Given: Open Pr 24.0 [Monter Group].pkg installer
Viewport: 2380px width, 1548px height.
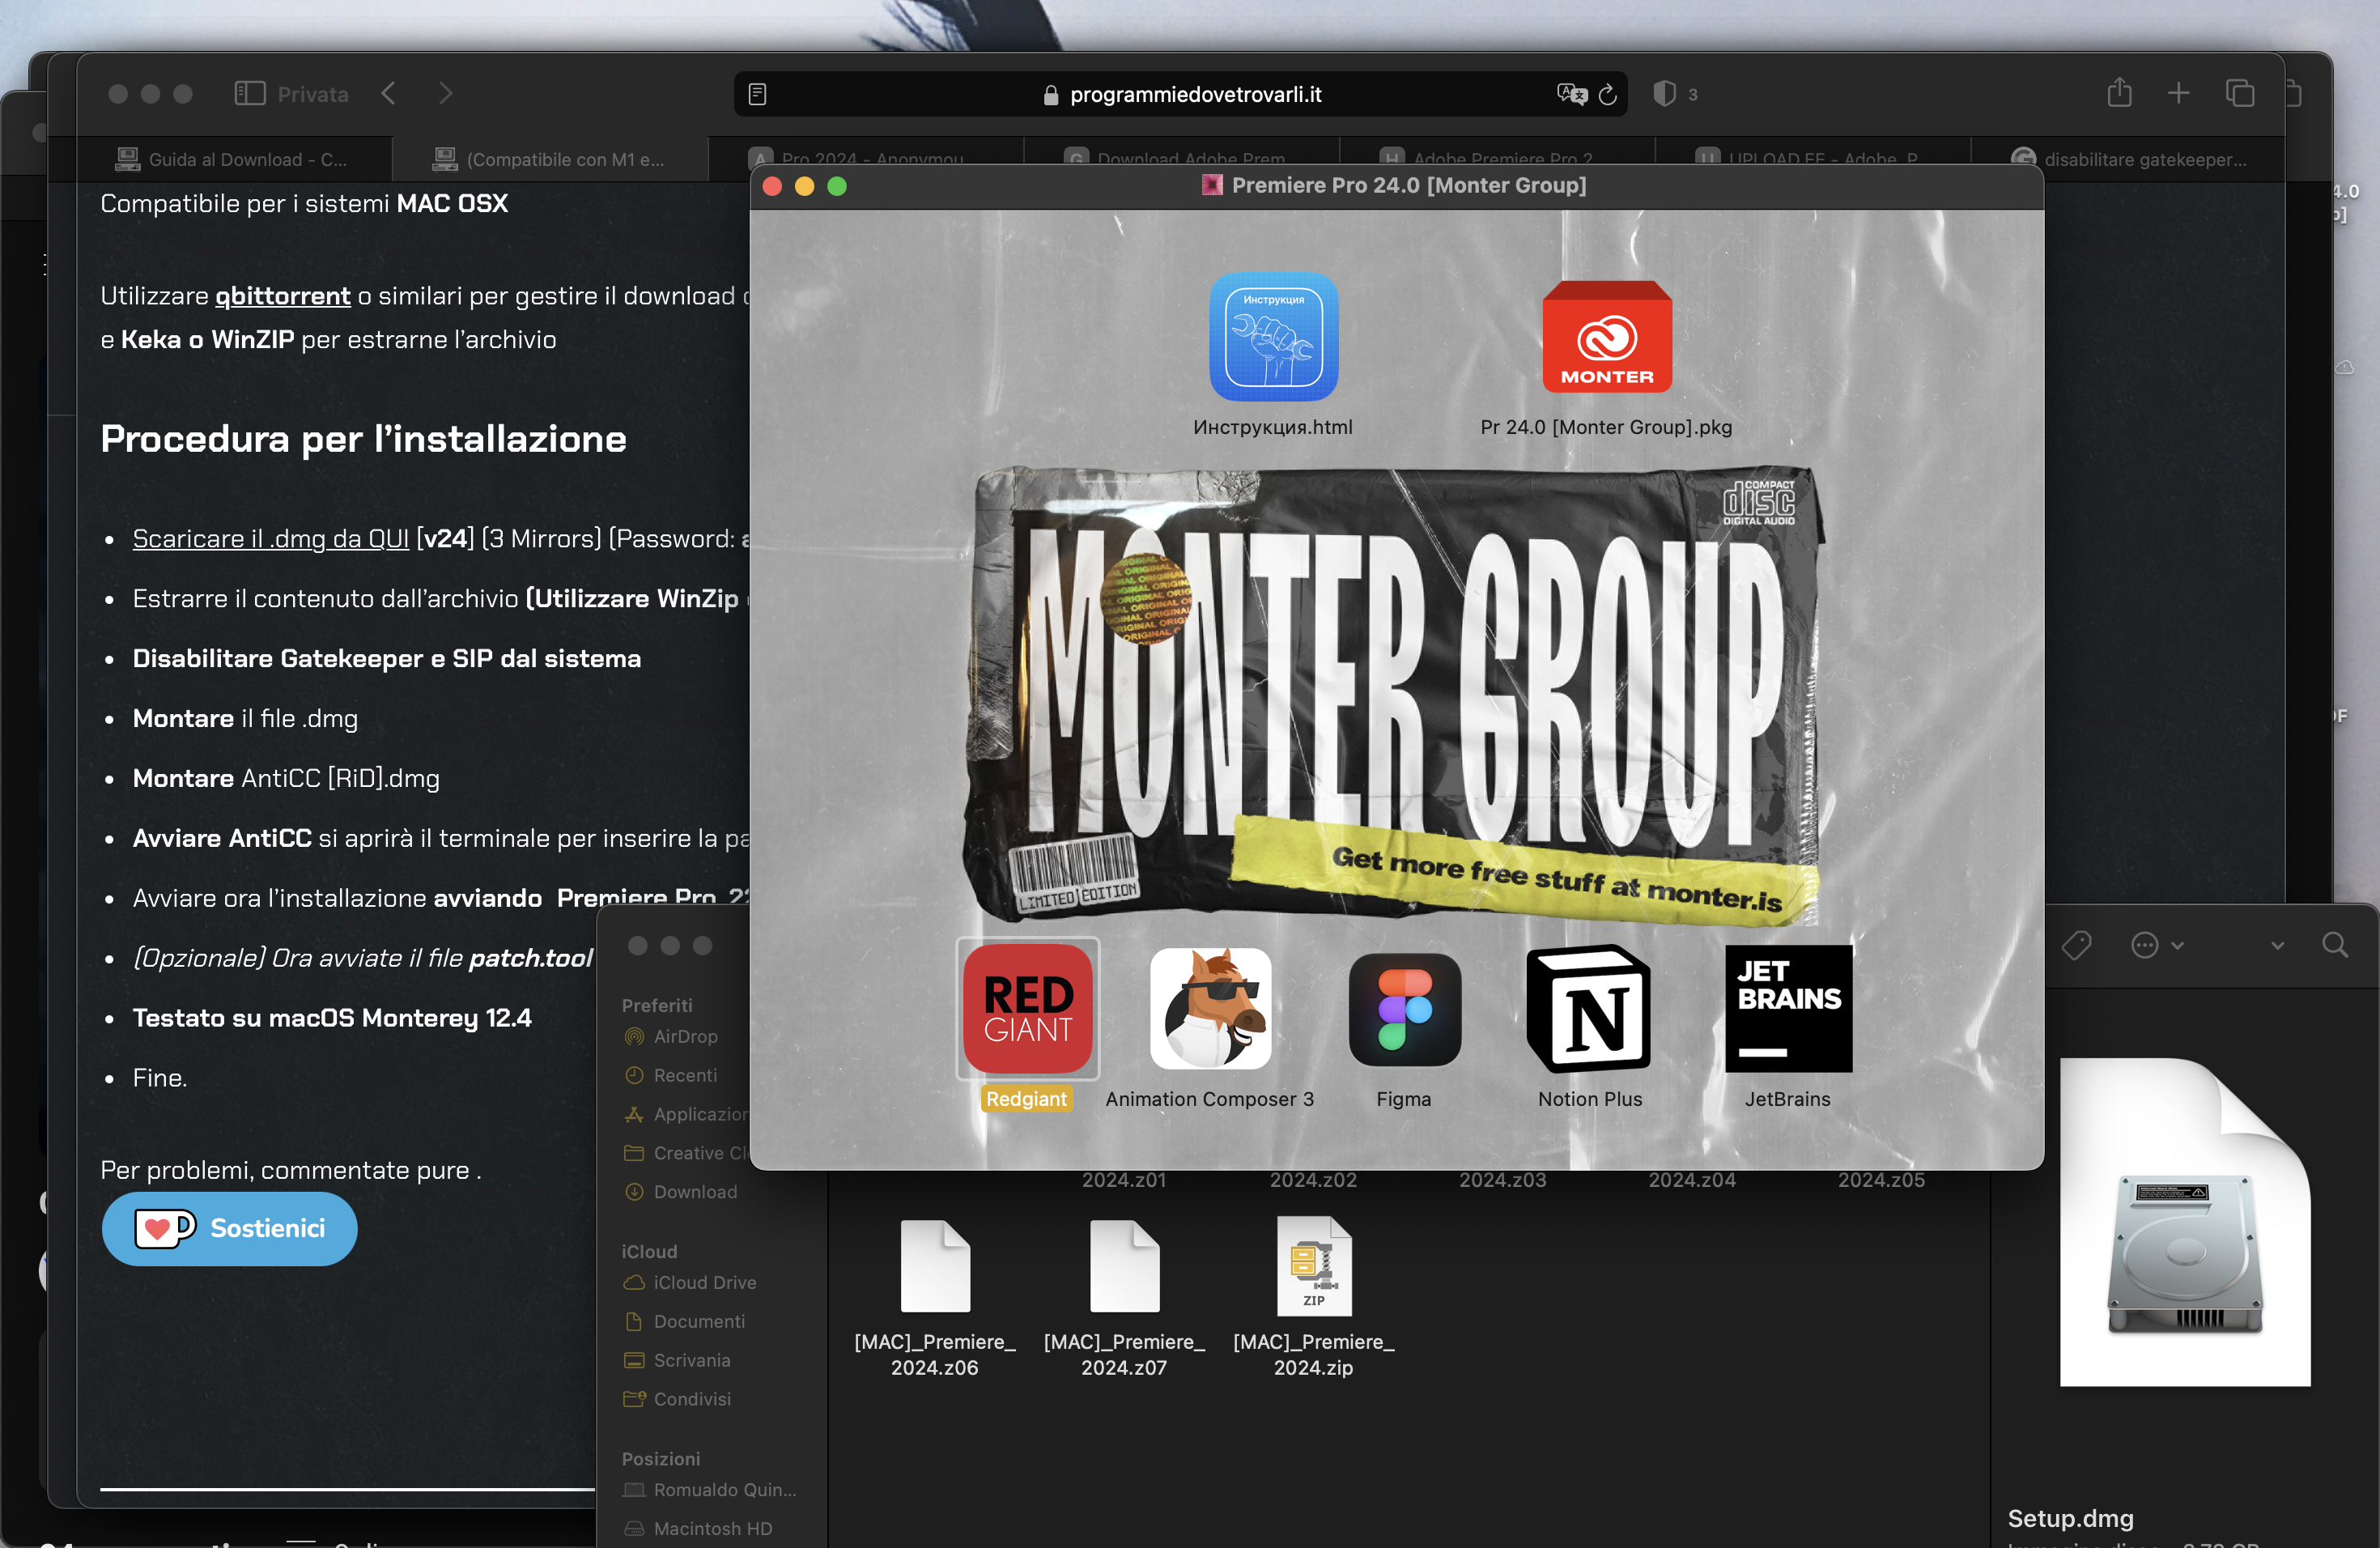Looking at the screenshot, I should pos(1606,337).
